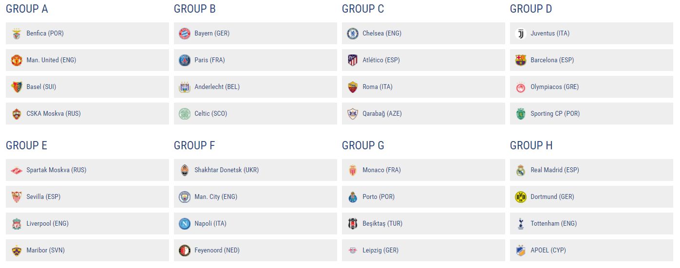The image size is (680, 268).
Task: Click the Spartak Moskva logo
Action: point(17,170)
